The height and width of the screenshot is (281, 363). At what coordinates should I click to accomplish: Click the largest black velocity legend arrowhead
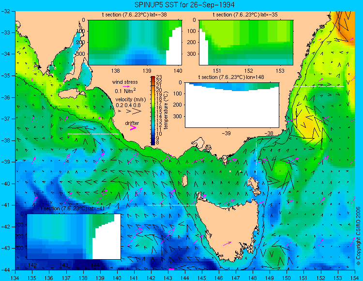[x=137, y=111]
